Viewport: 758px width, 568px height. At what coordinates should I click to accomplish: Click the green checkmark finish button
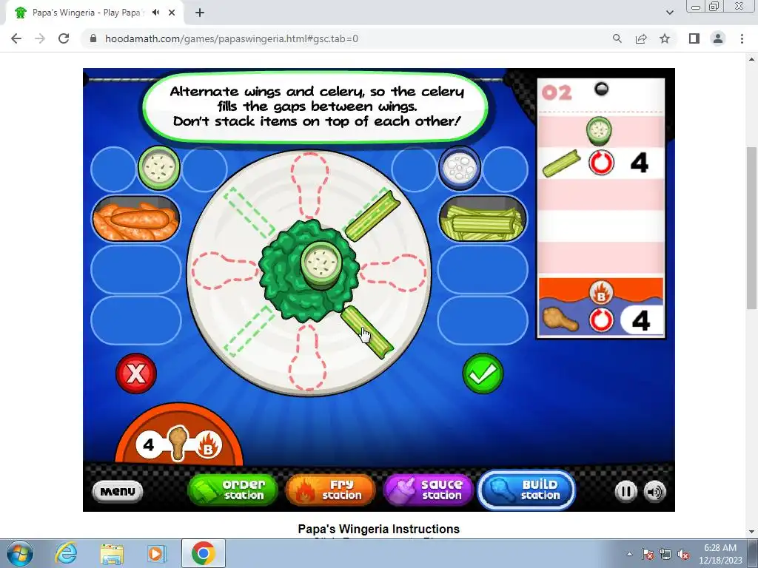483,373
